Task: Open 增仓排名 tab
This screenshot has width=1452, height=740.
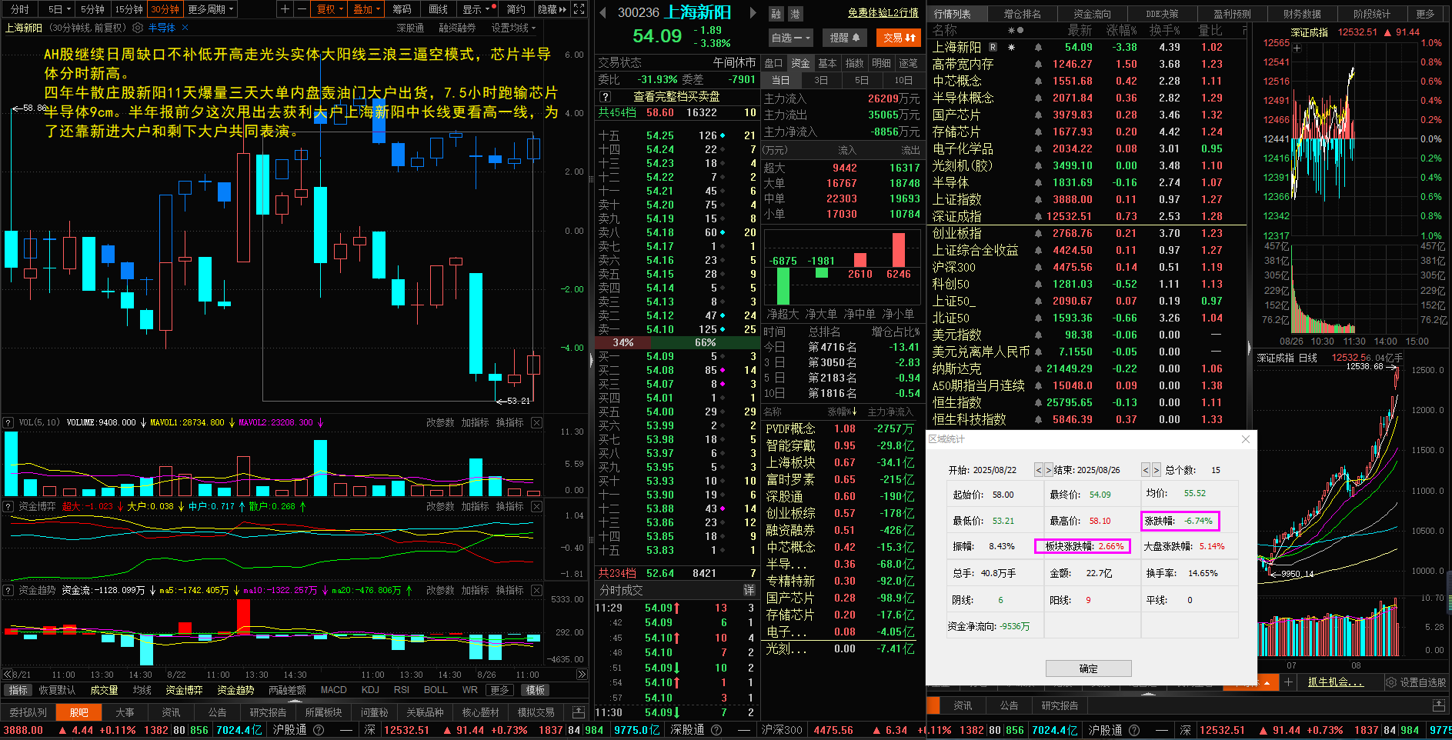Action: [1022, 14]
